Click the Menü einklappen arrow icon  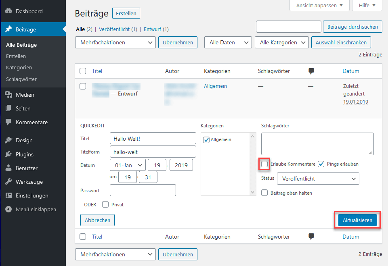tap(8, 209)
